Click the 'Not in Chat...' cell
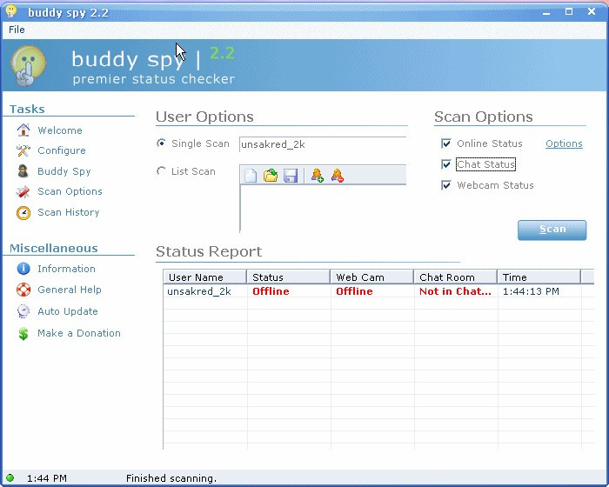The width and height of the screenshot is (609, 487). tap(455, 291)
